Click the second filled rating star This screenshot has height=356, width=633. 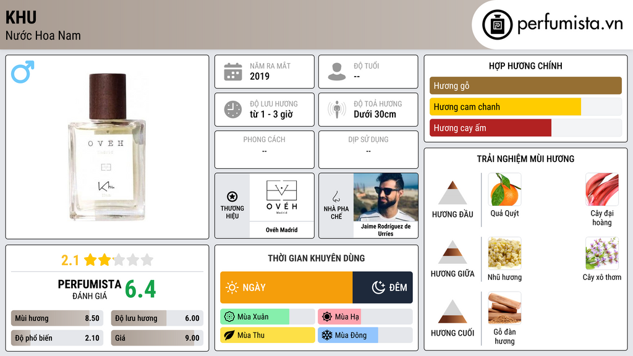point(104,260)
